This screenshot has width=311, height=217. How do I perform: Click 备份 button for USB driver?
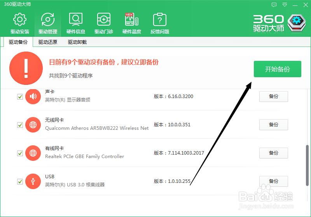point(274,181)
